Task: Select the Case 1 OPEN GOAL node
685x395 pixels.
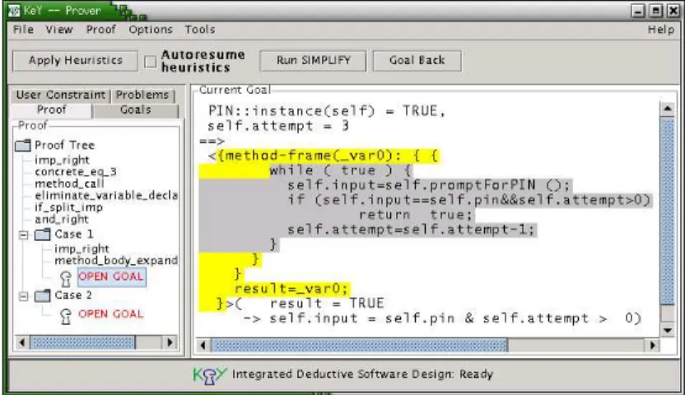Action: coord(111,276)
